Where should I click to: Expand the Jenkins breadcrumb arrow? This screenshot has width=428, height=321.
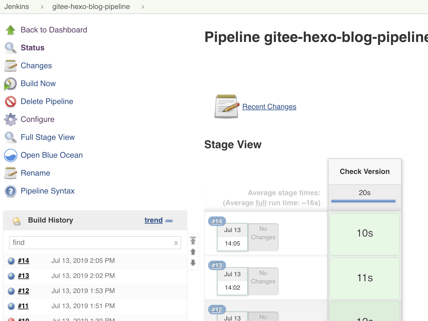coord(42,7)
